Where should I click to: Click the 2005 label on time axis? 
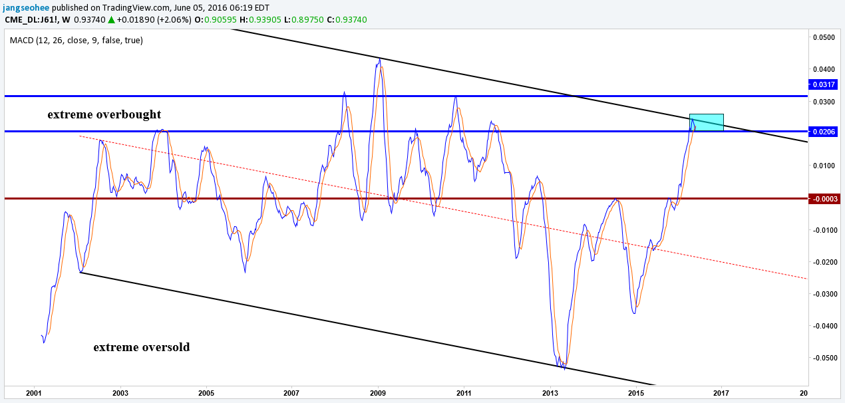tap(206, 394)
